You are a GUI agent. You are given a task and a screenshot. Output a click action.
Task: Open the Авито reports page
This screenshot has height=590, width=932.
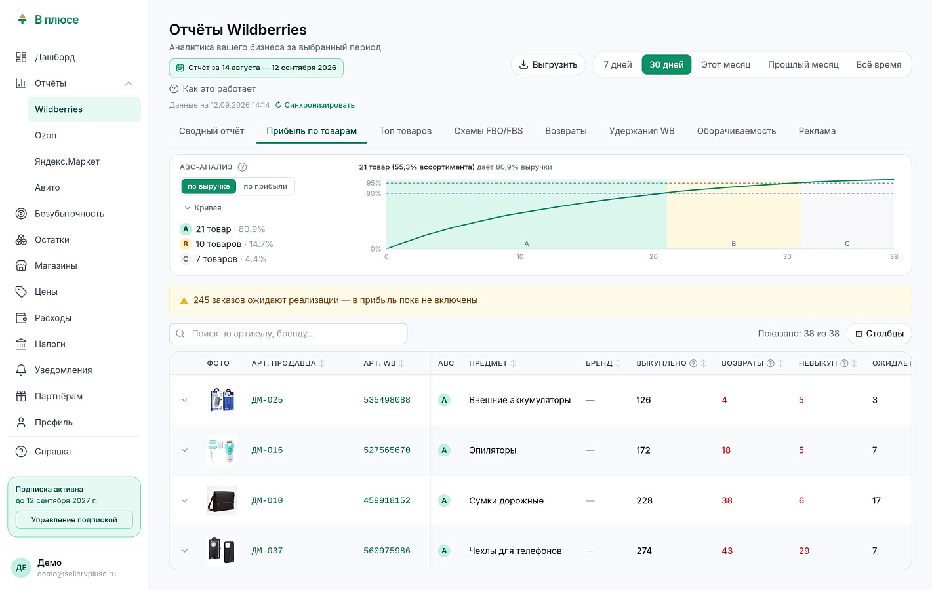pos(84,187)
